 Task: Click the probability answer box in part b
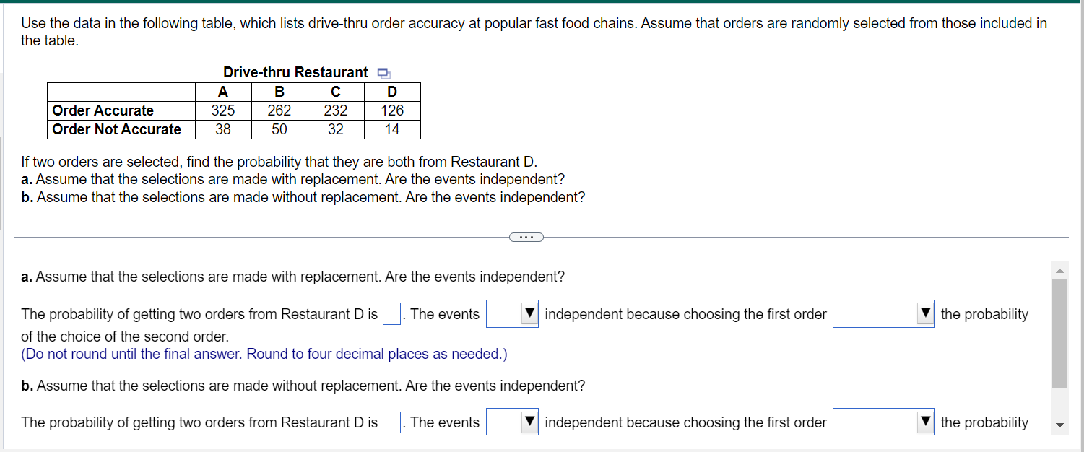point(391,422)
